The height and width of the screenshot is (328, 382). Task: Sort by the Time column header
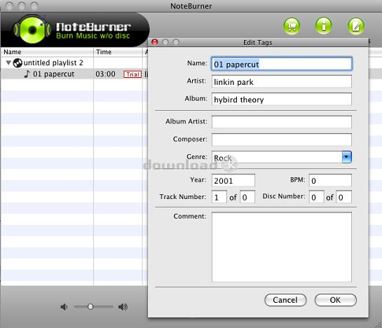(x=118, y=52)
